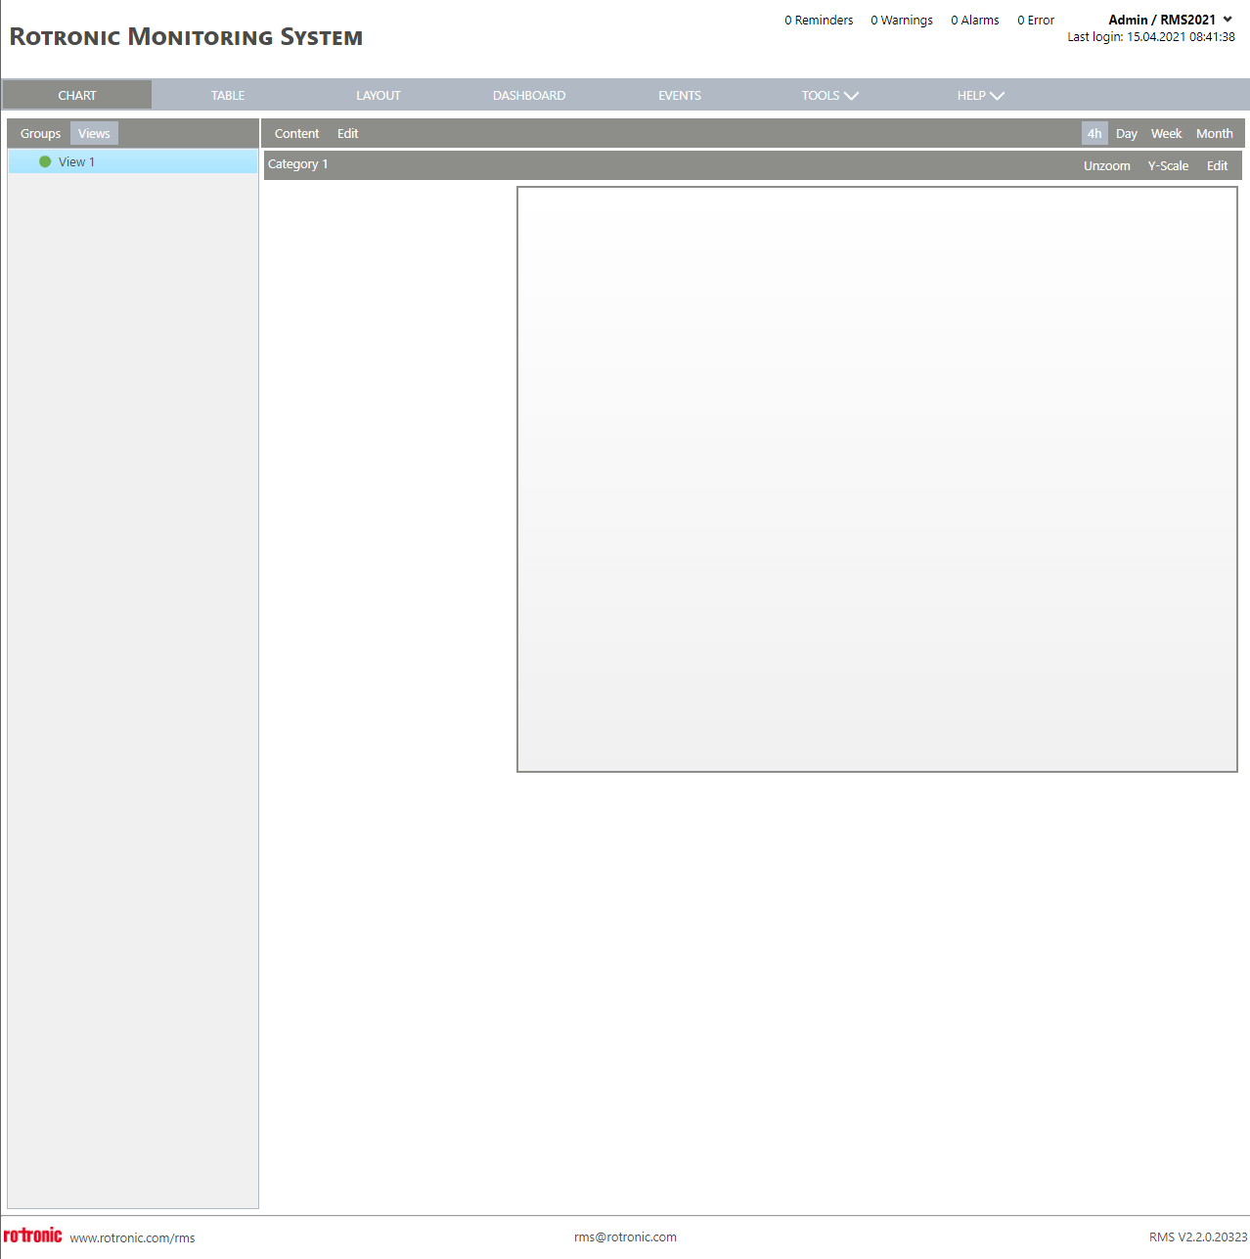Click the 0 Alarms indicator
The width and height of the screenshot is (1250, 1259).
975,20
